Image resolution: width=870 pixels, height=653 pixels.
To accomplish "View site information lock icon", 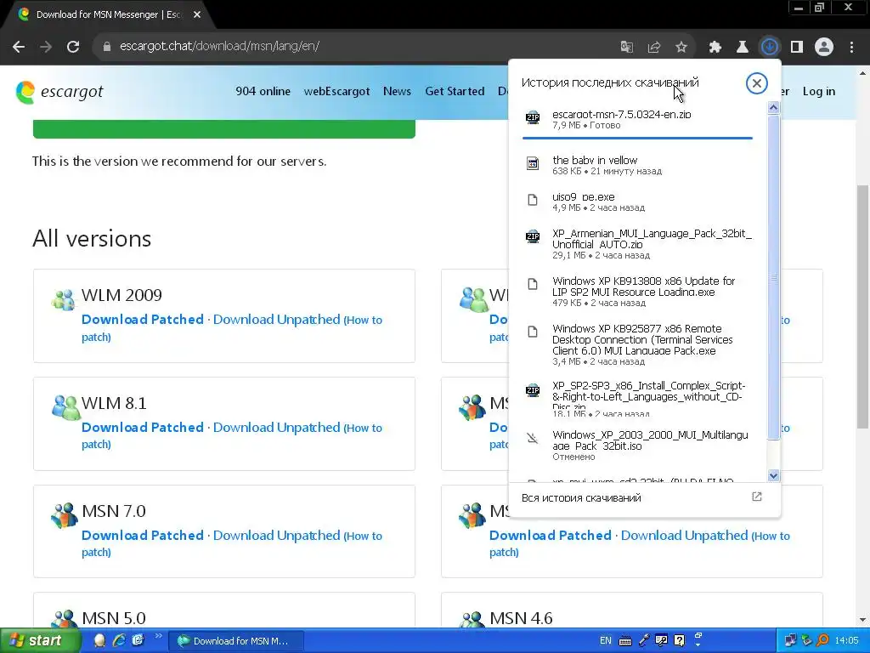I will pyautogui.click(x=107, y=47).
